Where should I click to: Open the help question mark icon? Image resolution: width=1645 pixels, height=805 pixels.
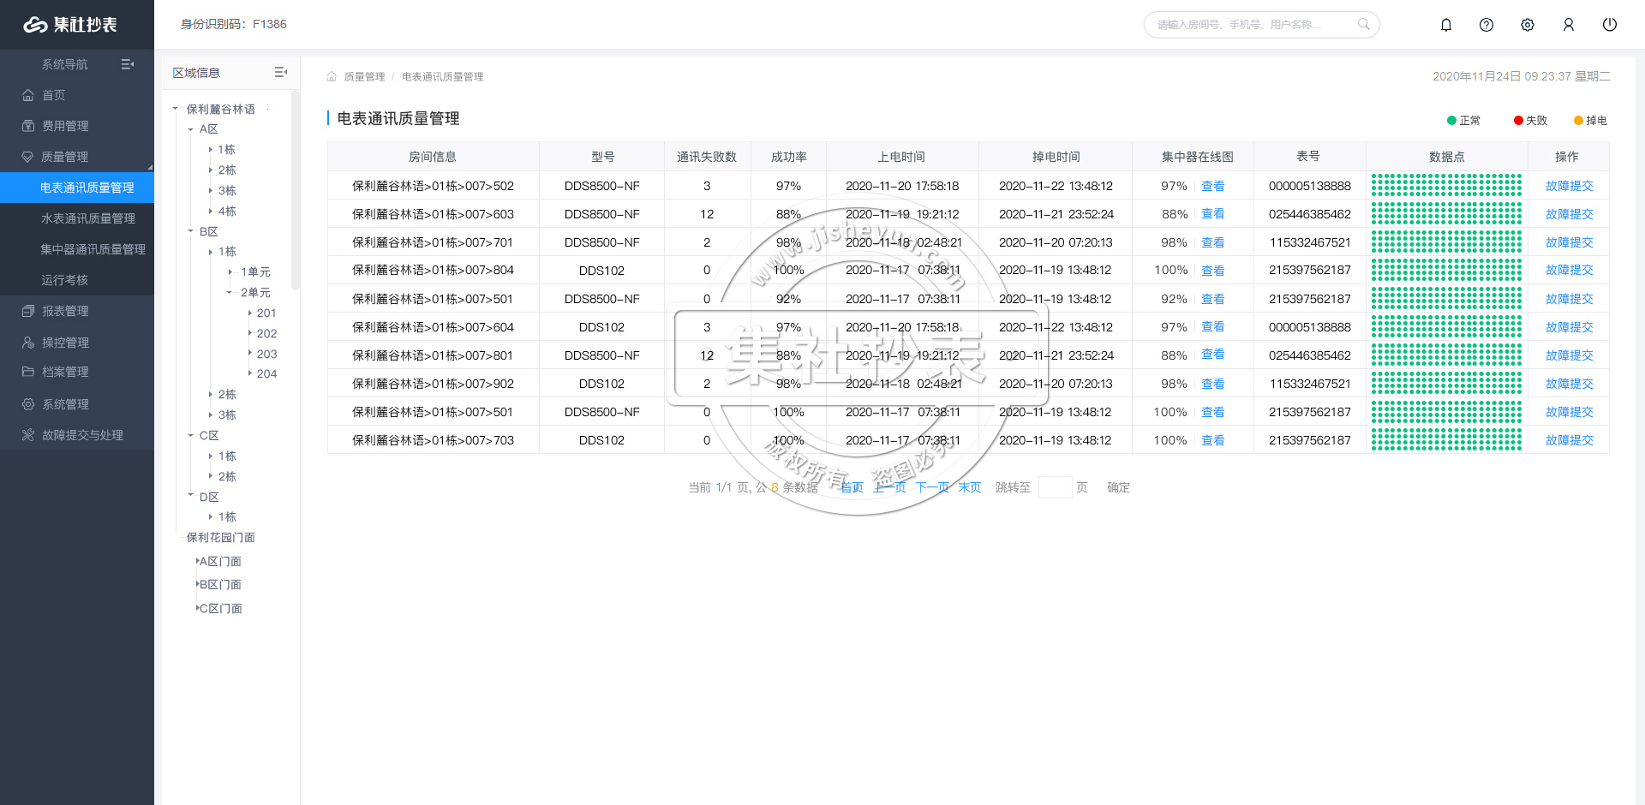coord(1486,25)
